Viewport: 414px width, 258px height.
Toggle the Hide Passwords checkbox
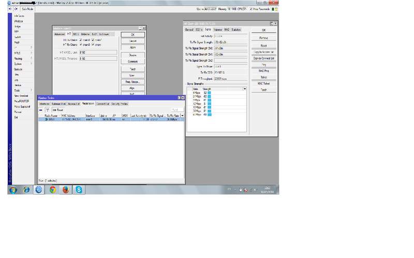251,9
